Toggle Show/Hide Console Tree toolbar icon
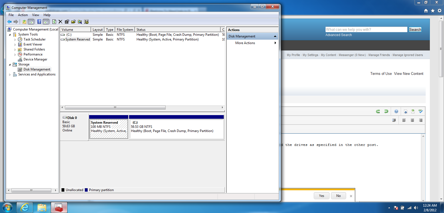Image resolution: width=444 pixels, height=213 pixels. tap(31, 22)
